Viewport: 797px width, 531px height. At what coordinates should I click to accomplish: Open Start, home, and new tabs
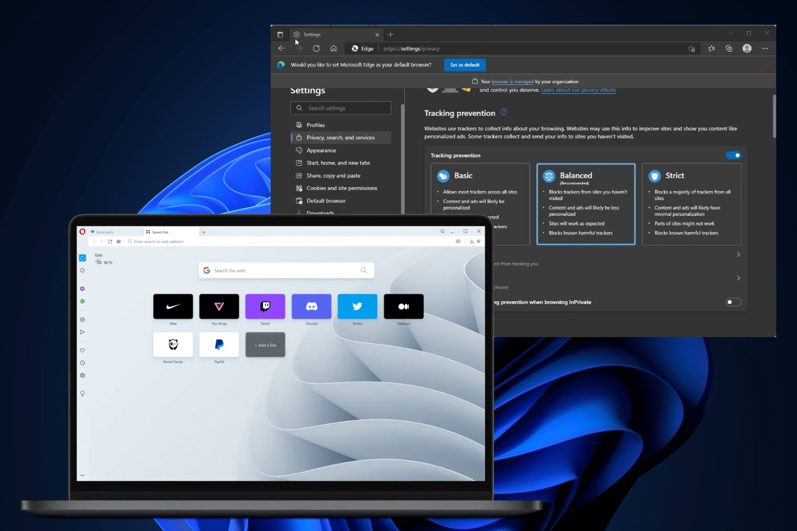340,163
